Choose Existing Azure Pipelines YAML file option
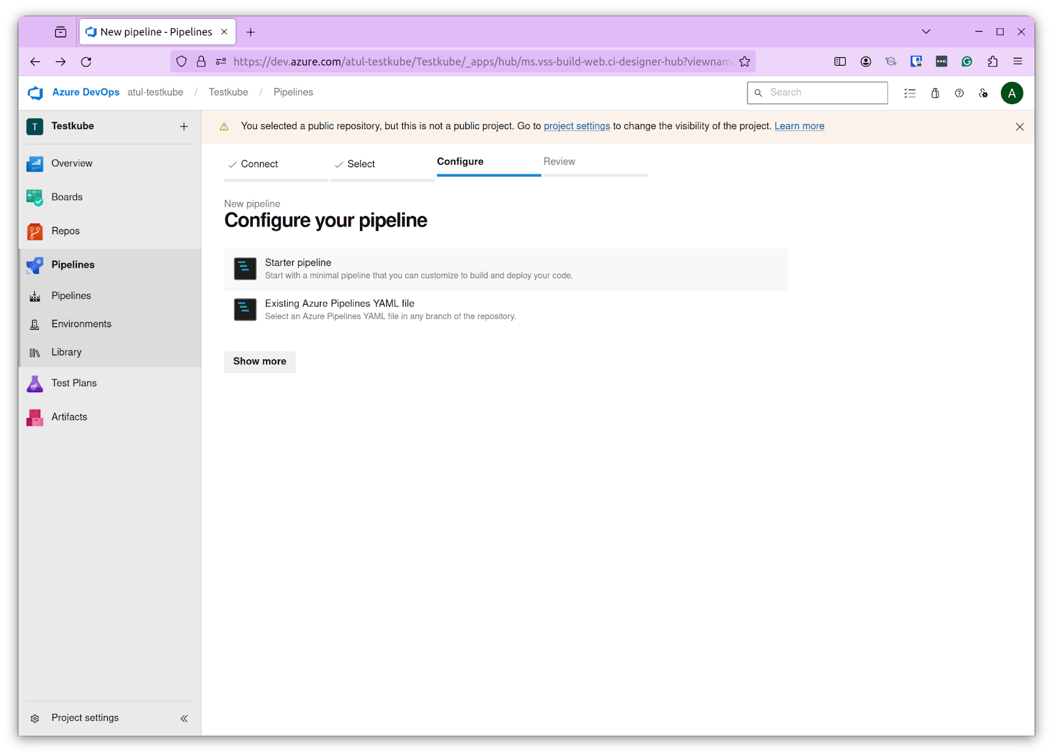 [505, 310]
